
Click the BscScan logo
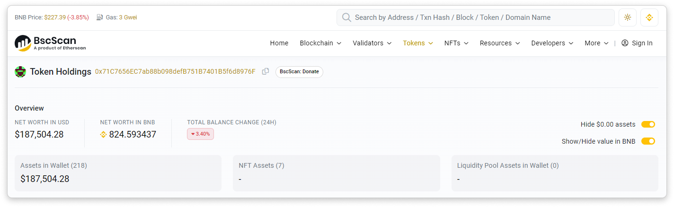click(50, 43)
